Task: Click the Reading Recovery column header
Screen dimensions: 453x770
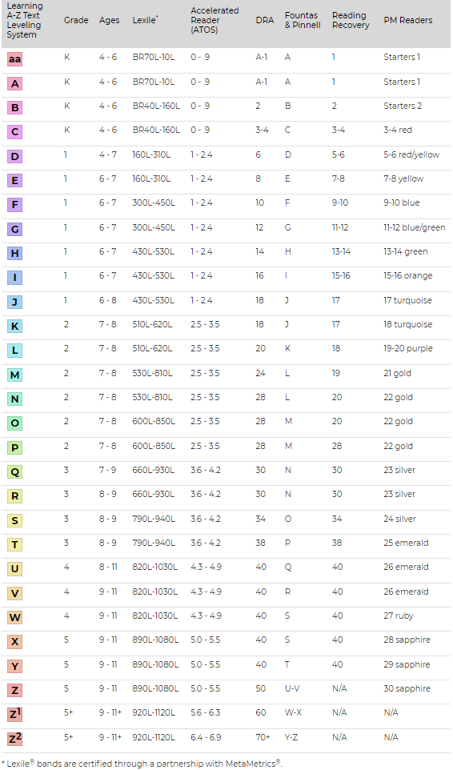Action: click(x=351, y=20)
